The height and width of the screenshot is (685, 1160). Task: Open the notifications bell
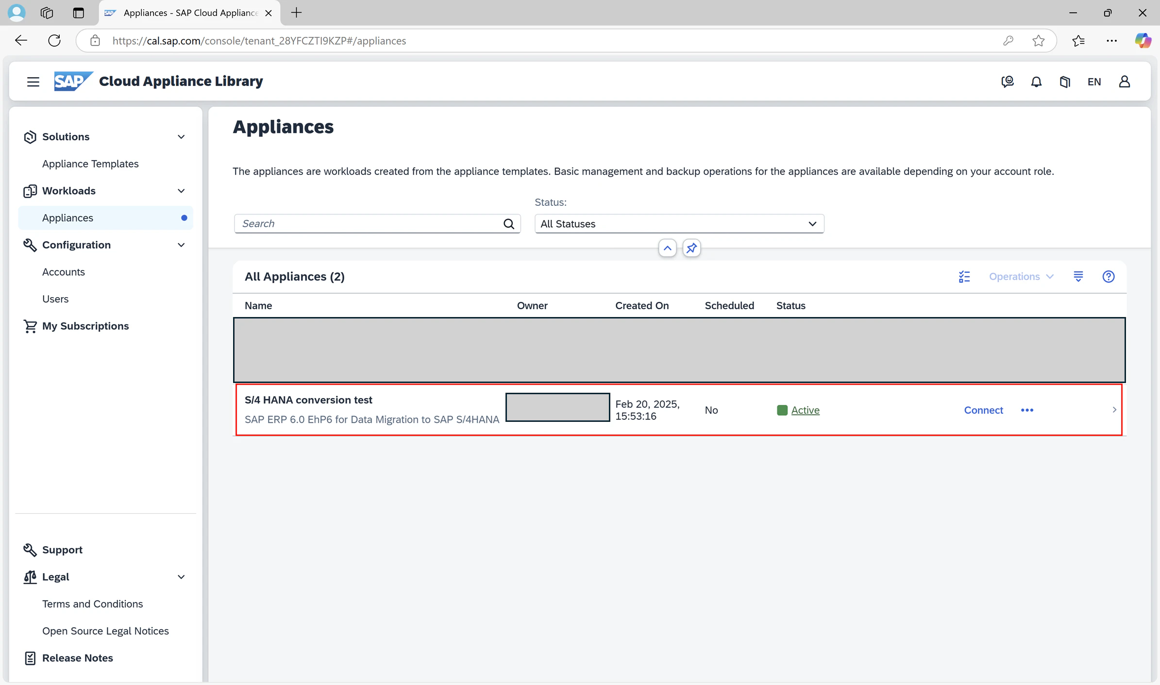[x=1036, y=82]
